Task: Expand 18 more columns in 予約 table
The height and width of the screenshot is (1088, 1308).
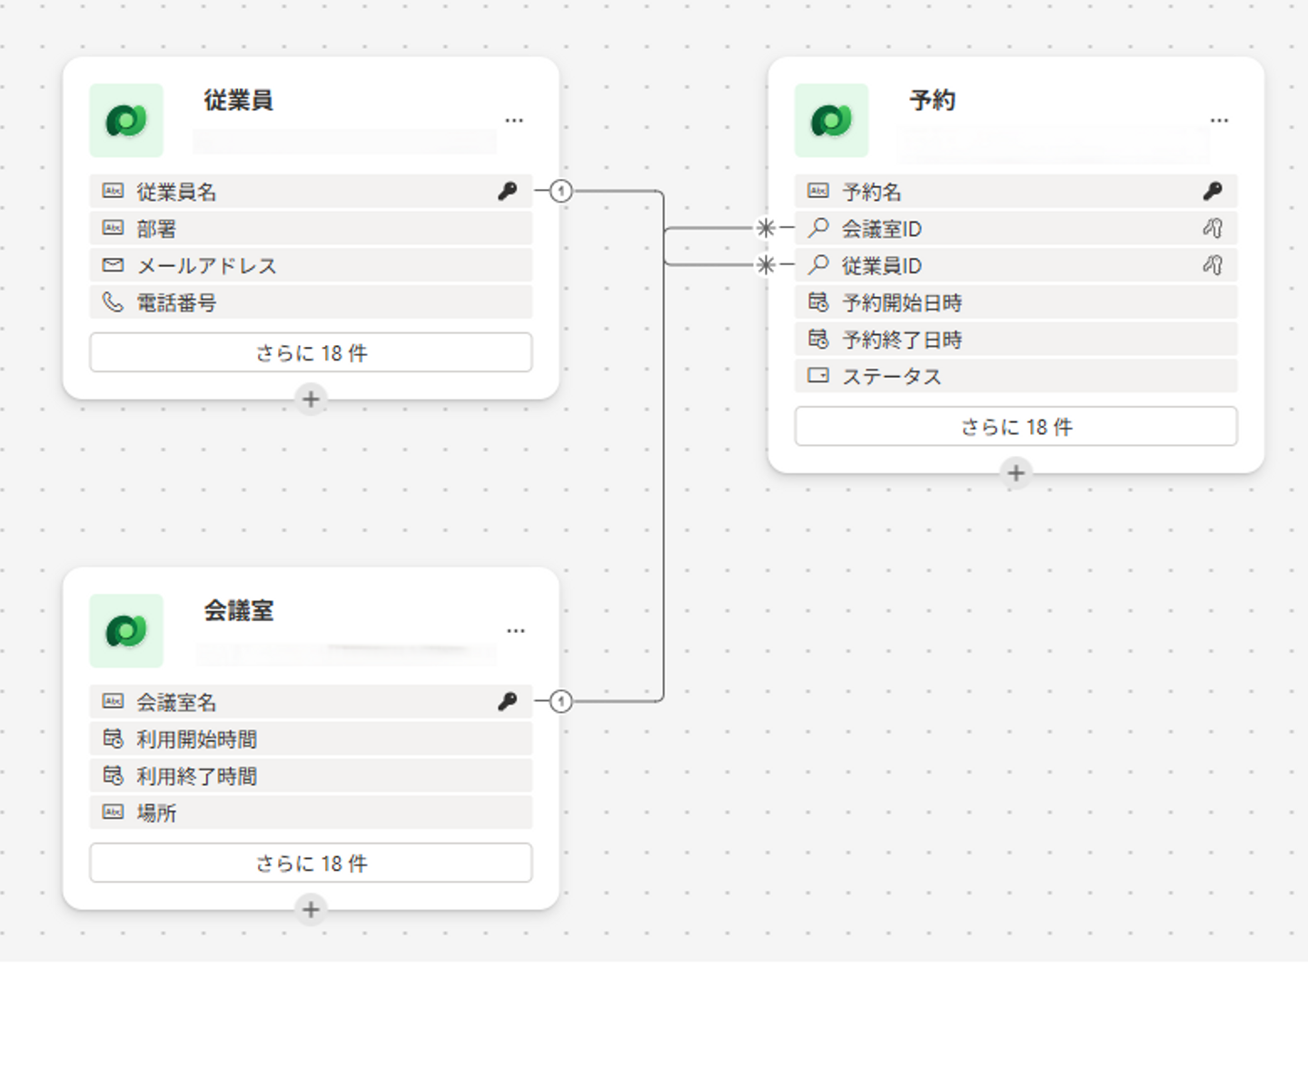Action: (x=1016, y=426)
